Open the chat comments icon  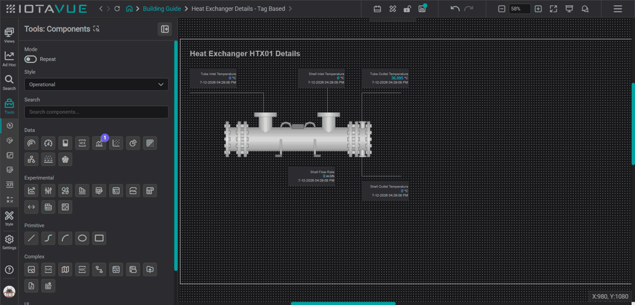pyautogui.click(x=585, y=9)
